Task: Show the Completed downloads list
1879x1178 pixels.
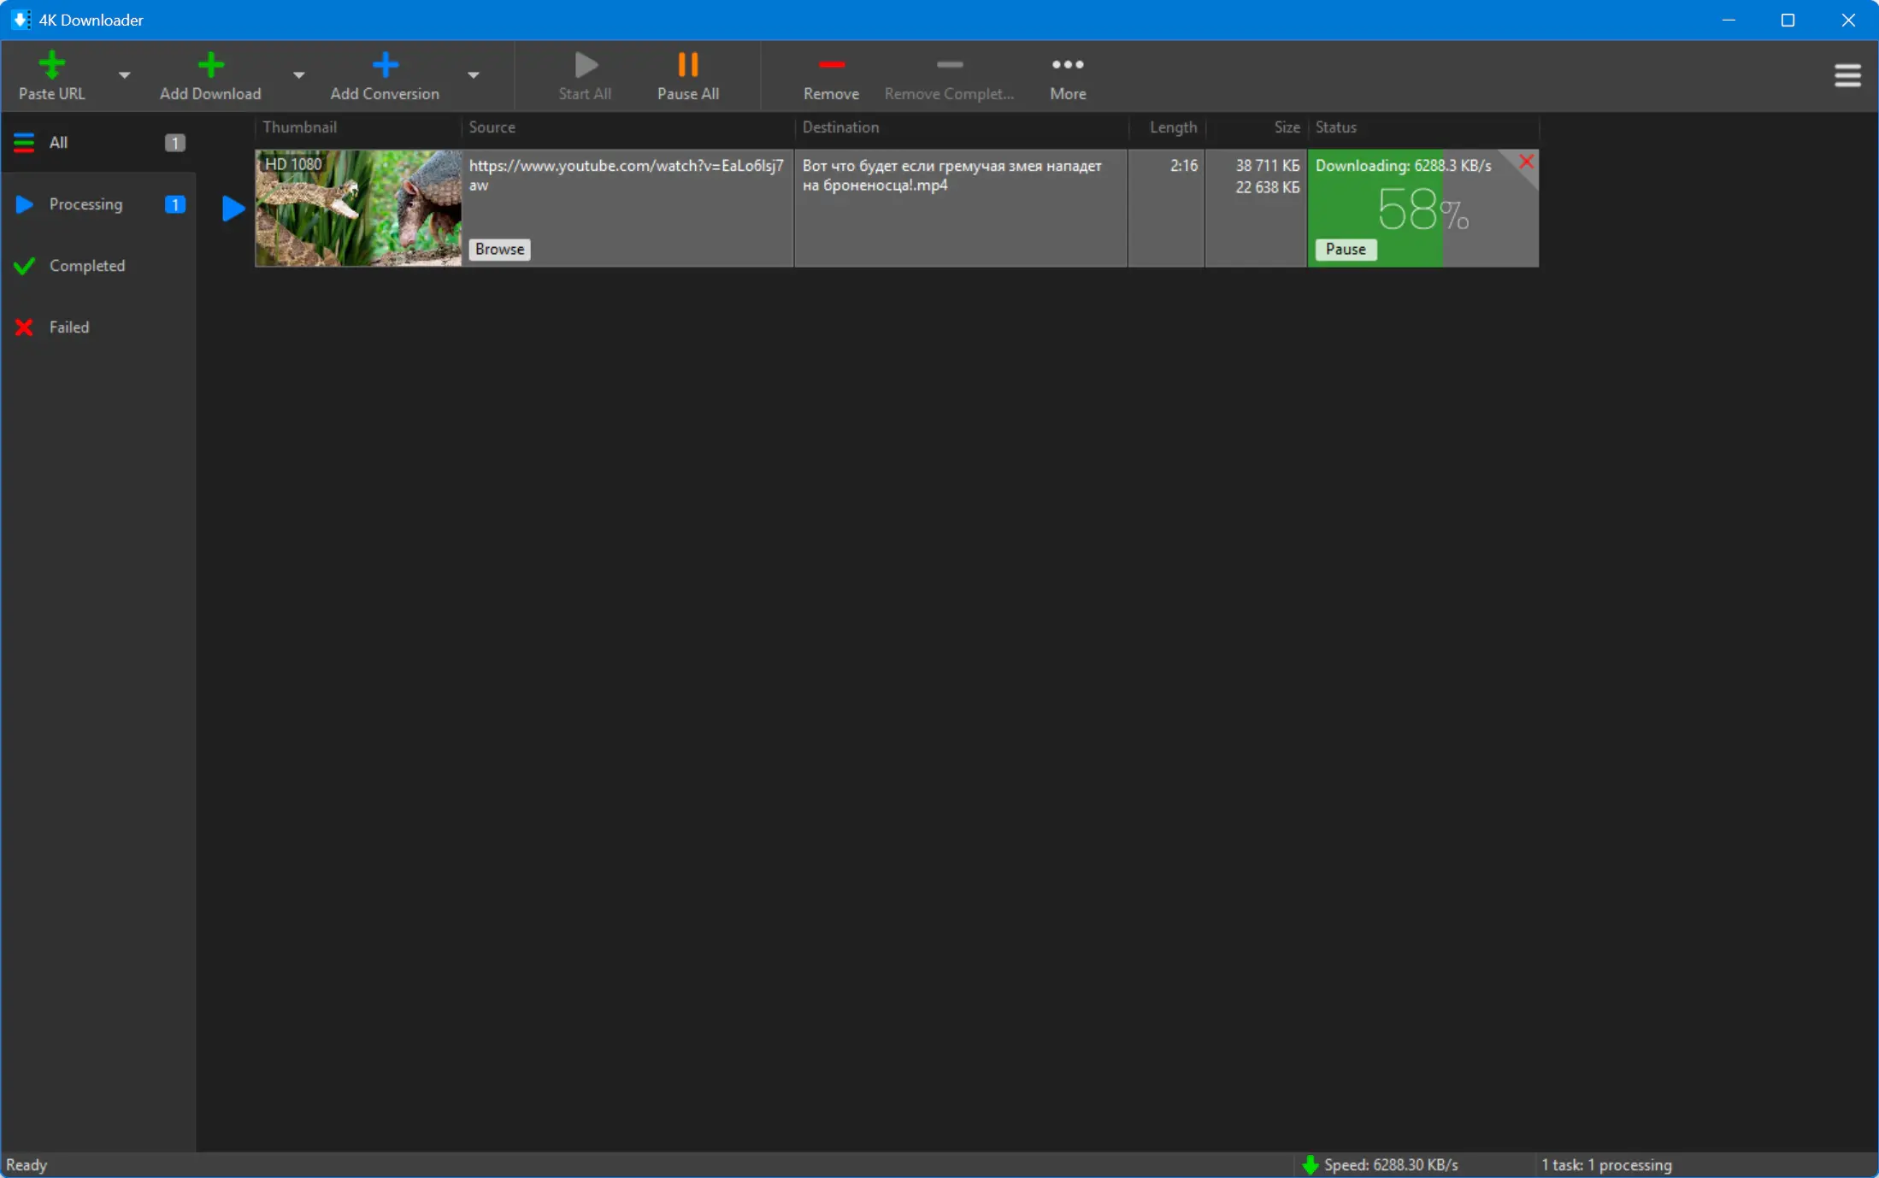Action: click(x=86, y=266)
